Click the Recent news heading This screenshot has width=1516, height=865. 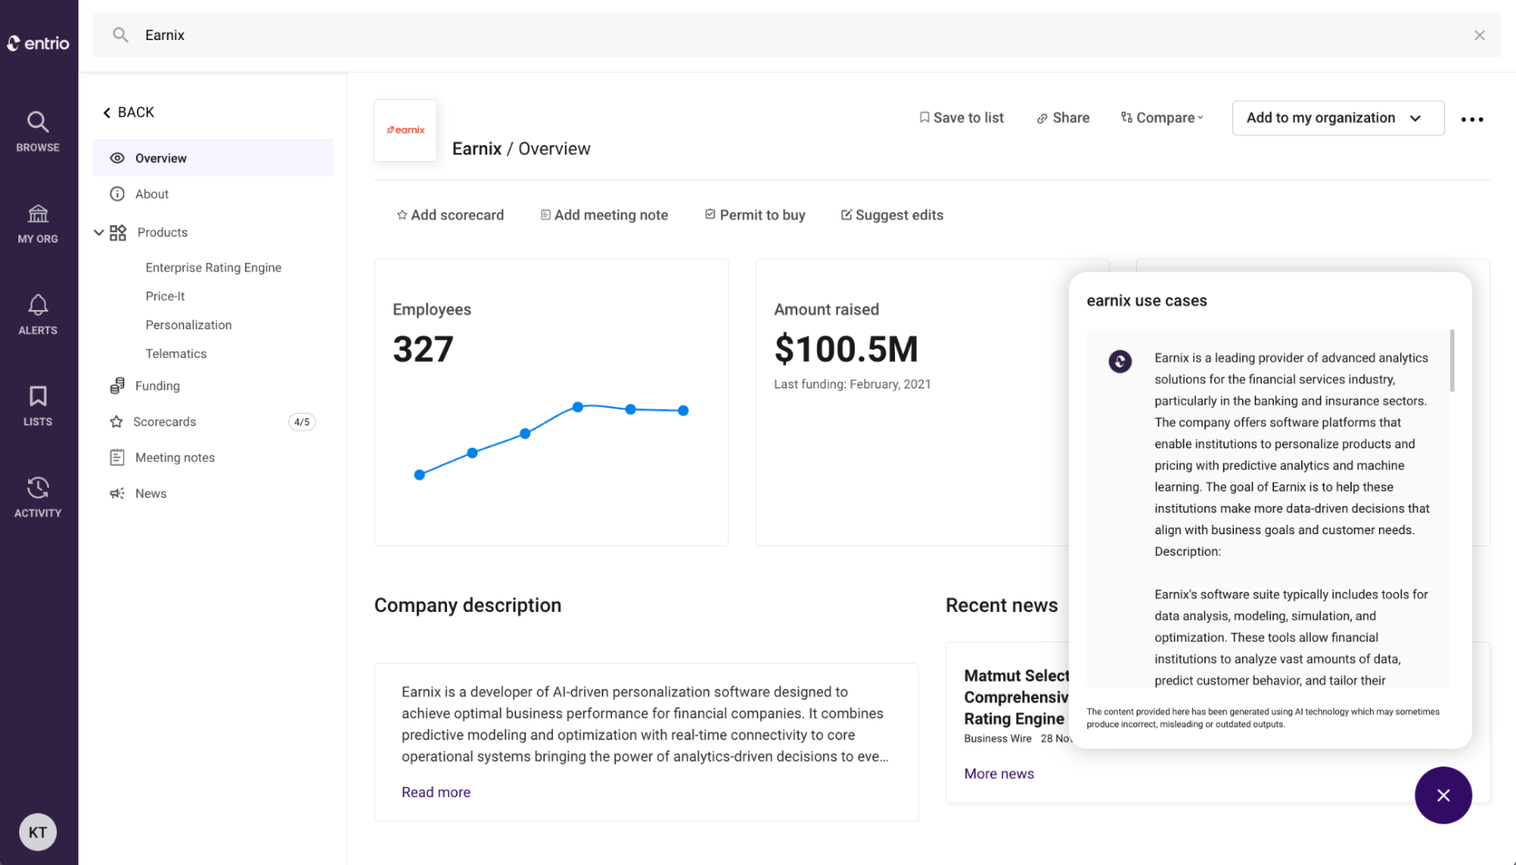point(1002,605)
